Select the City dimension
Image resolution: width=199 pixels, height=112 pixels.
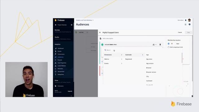tap(147, 77)
